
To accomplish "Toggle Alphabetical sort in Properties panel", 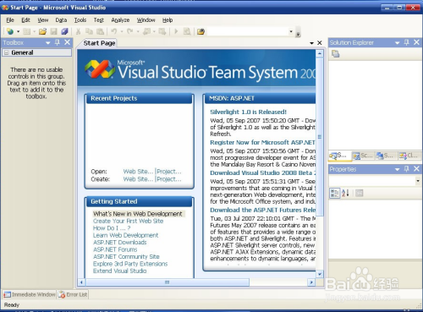I will [x=346, y=193].
